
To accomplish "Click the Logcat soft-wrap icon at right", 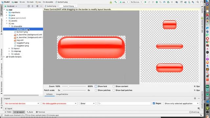I will coord(199,108).
